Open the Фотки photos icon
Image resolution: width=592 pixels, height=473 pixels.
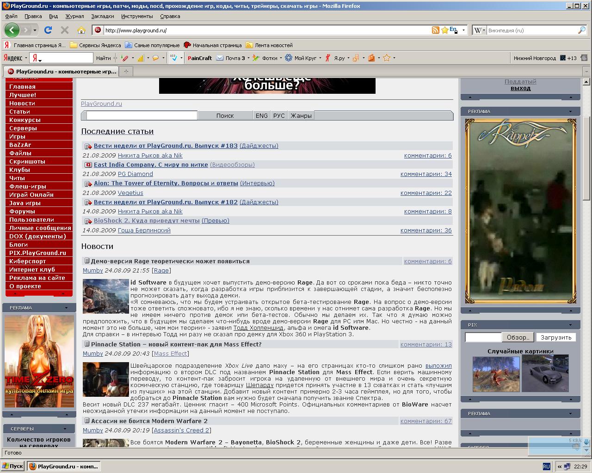(x=256, y=58)
